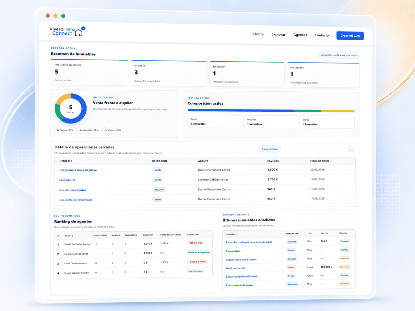
Task: Open the Piso primera línea de playa link
Action: 77,170
